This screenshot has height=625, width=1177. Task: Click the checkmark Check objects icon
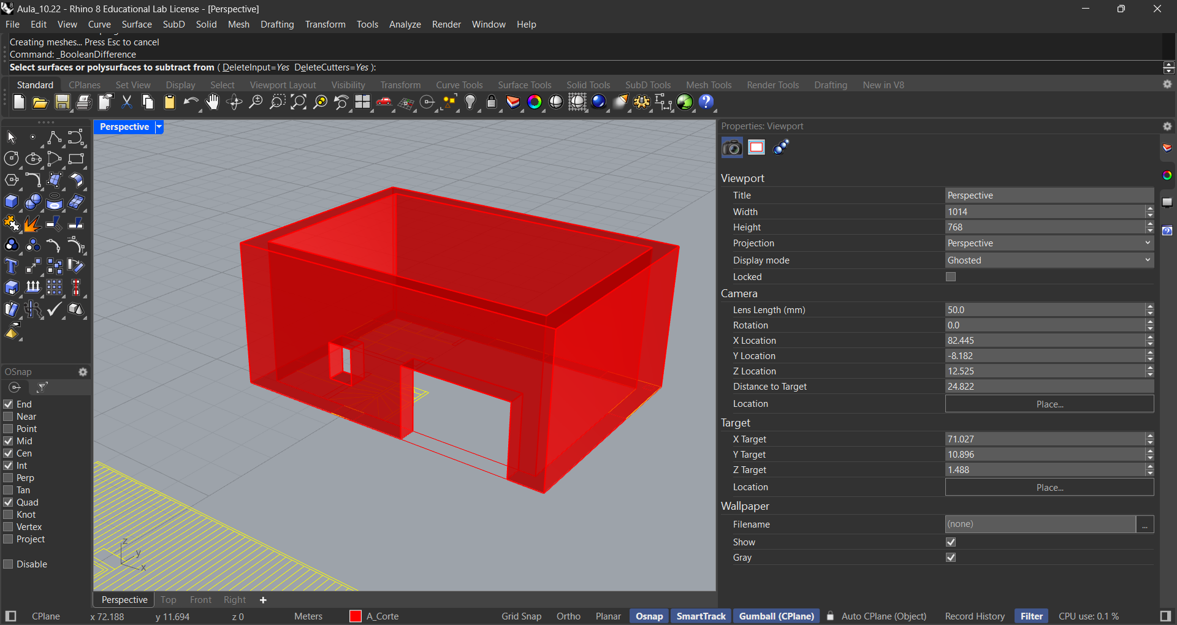54,309
